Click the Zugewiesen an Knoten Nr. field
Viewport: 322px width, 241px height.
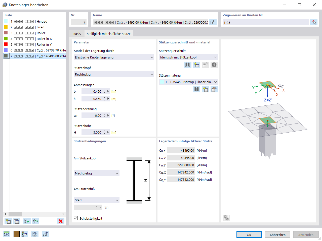pos(266,22)
